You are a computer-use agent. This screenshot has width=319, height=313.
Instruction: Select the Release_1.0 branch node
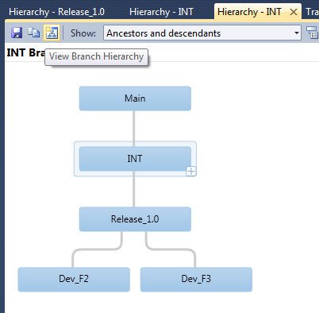(135, 219)
